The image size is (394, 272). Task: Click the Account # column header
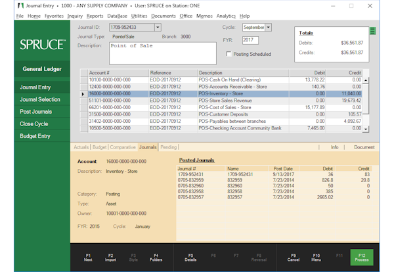(118, 73)
